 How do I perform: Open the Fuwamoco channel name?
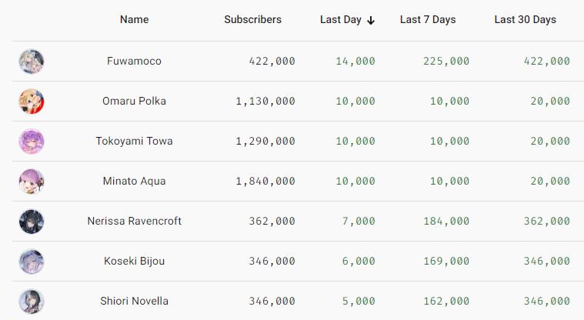point(135,62)
